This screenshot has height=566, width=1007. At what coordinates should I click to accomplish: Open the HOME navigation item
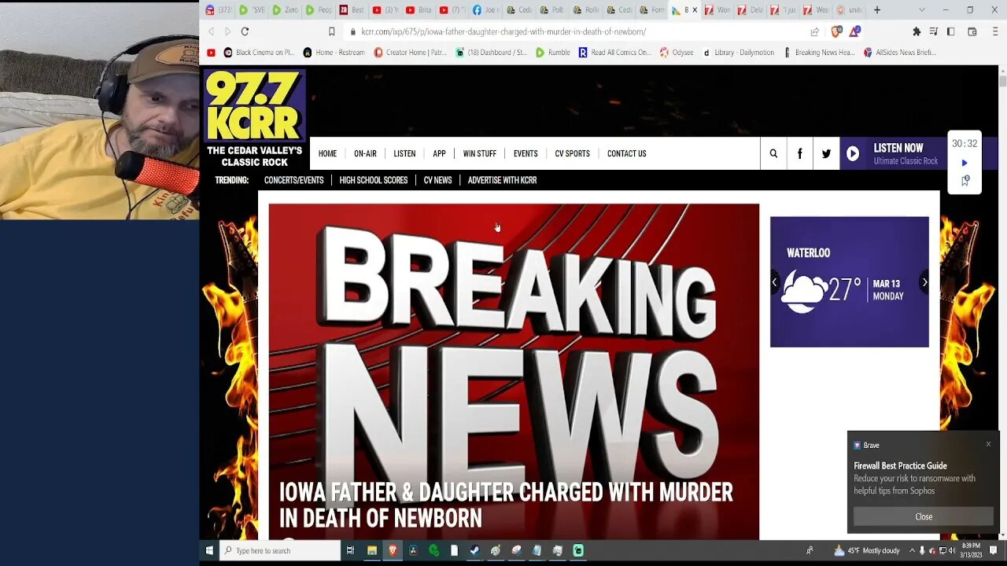[327, 153]
